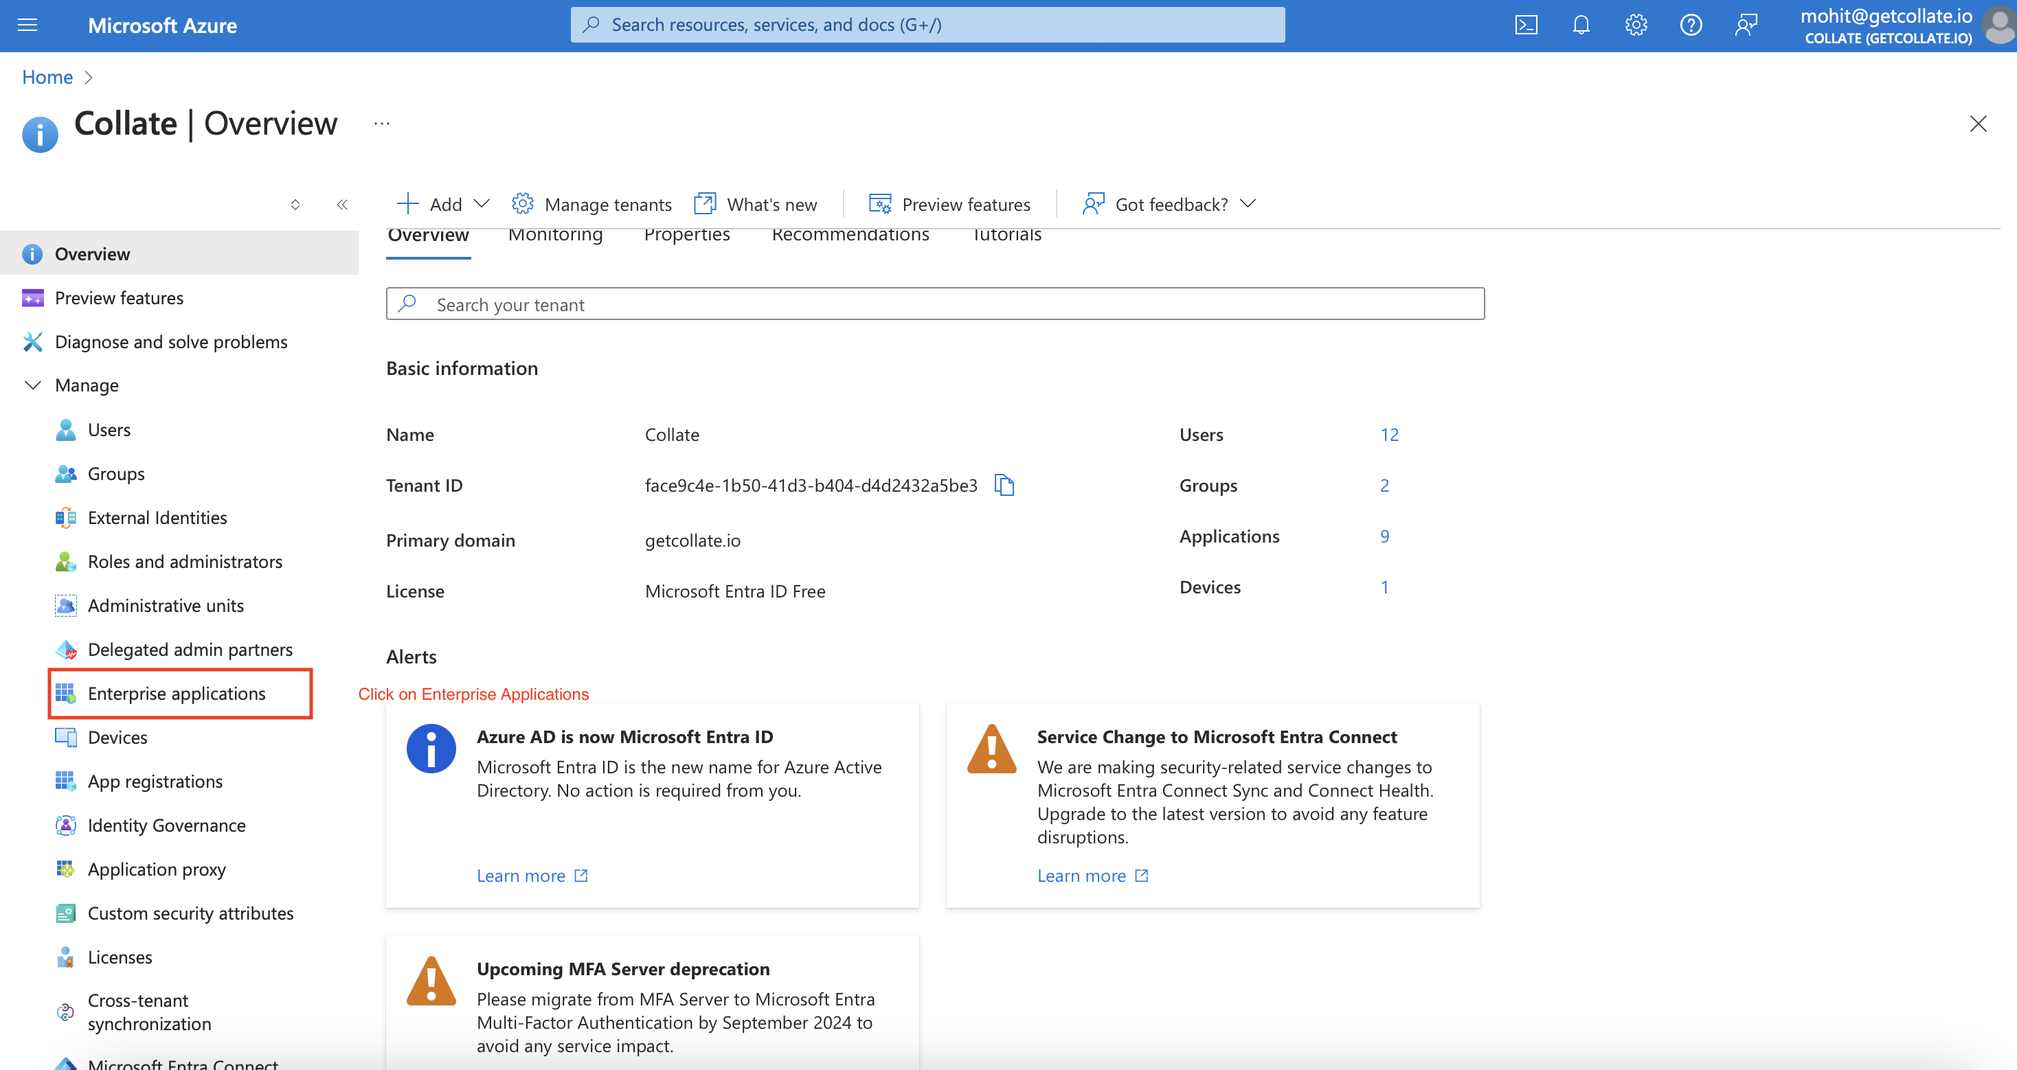Screen dimensions: 2017x1070
Task: Open the Cloud Shell terminal
Action: click(1526, 24)
